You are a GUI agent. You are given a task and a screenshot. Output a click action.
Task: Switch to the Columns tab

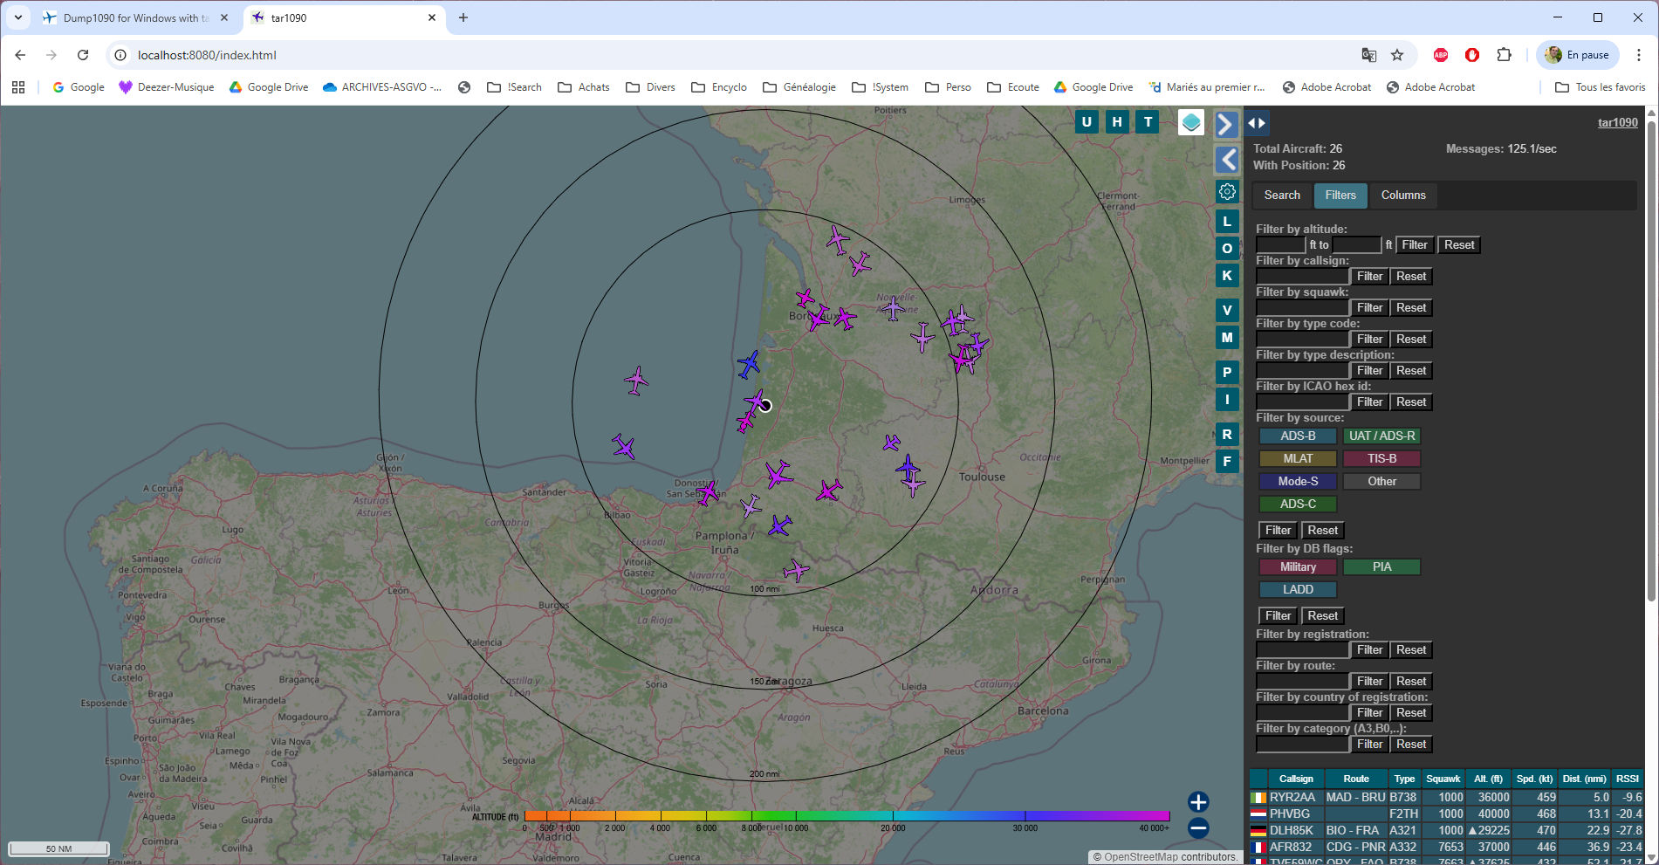point(1403,196)
